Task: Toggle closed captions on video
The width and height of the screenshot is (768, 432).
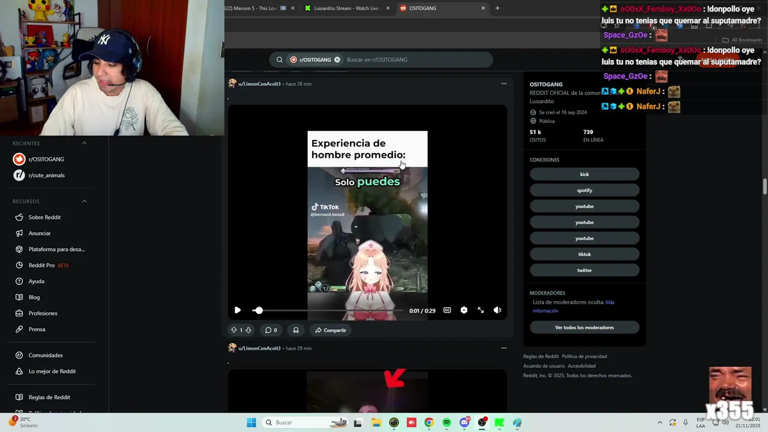Action: [x=447, y=310]
